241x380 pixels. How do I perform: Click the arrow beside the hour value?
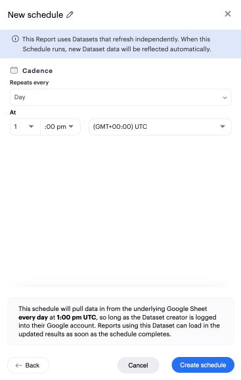[32, 126]
